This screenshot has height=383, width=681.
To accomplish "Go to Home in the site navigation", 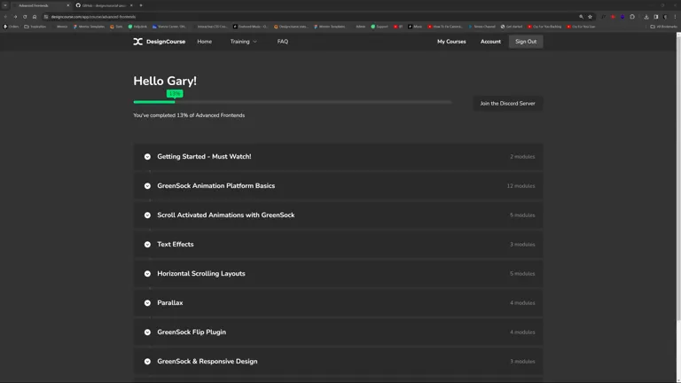I will [205, 42].
